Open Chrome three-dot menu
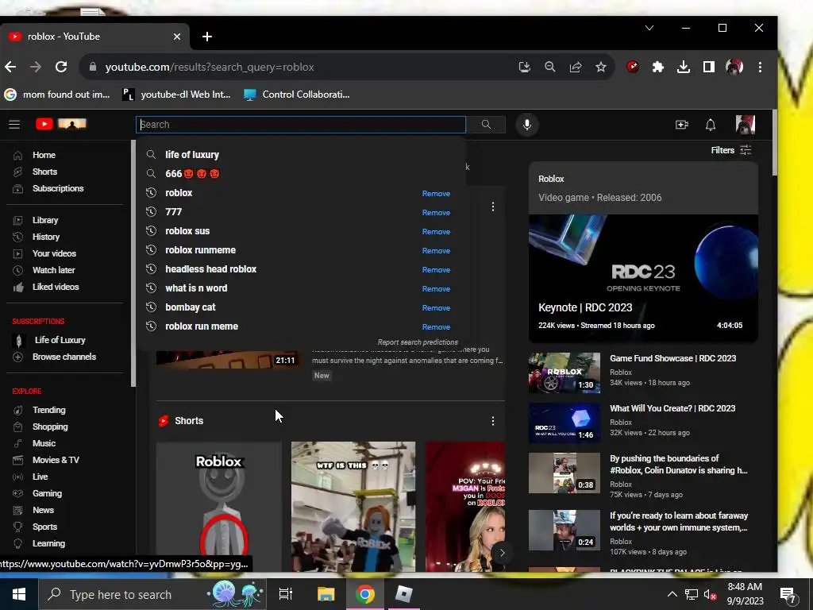 point(760,67)
